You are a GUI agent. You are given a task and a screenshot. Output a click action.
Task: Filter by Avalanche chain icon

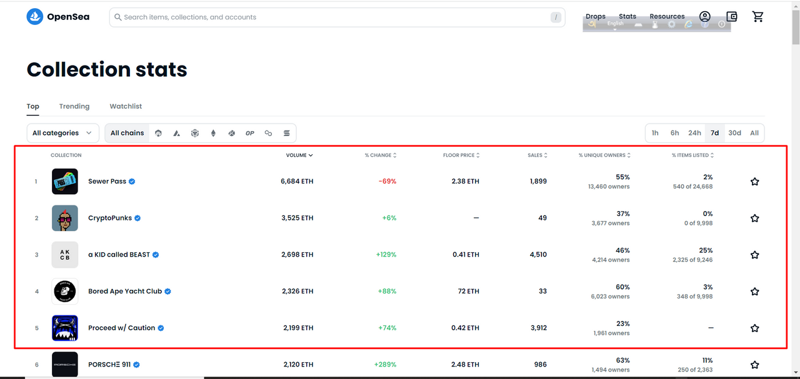[177, 133]
